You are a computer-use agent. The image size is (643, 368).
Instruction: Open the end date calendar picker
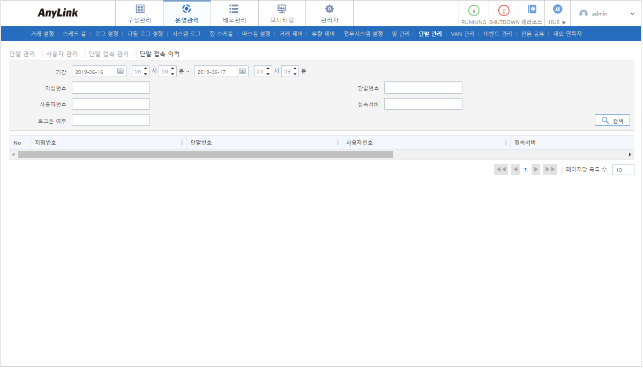pyautogui.click(x=243, y=71)
